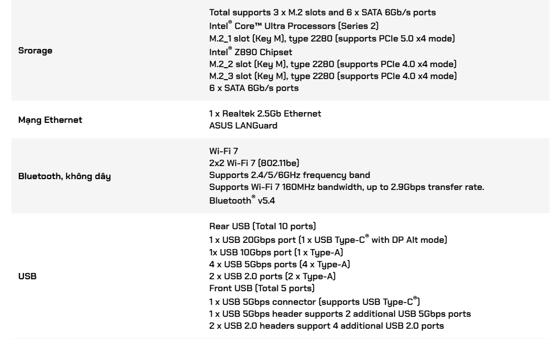The width and height of the screenshot is (558, 339).
Task: Click the Bluetooth, không dây label
Action: pyautogui.click(x=64, y=176)
